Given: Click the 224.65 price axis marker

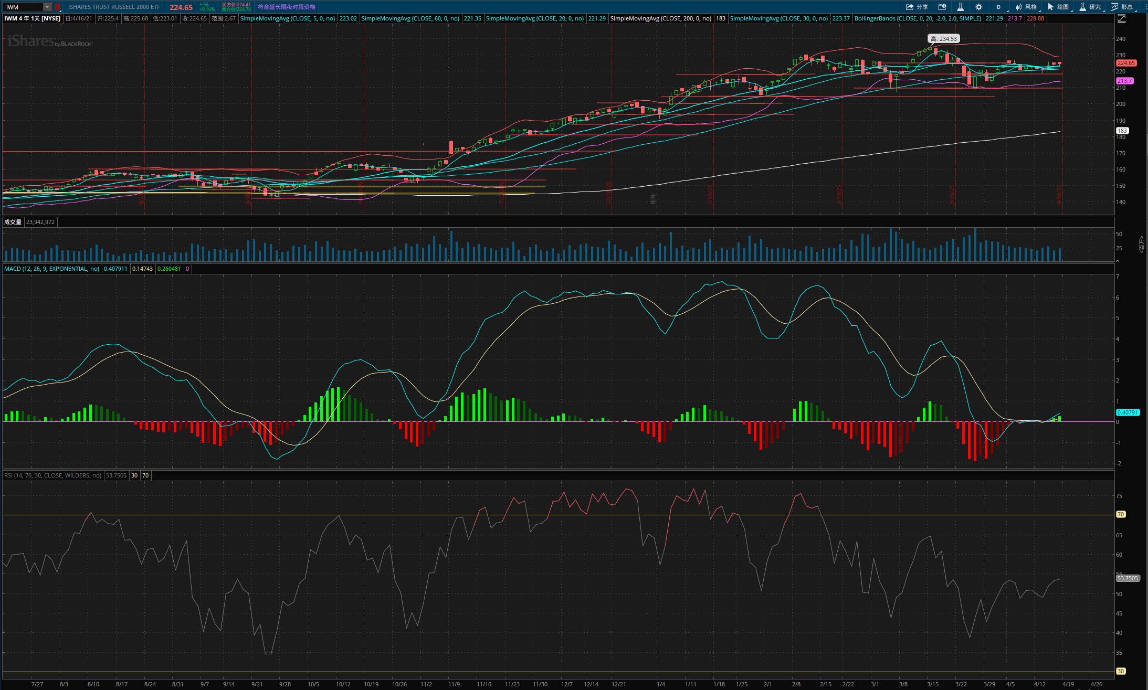Looking at the screenshot, I should coord(1126,63).
